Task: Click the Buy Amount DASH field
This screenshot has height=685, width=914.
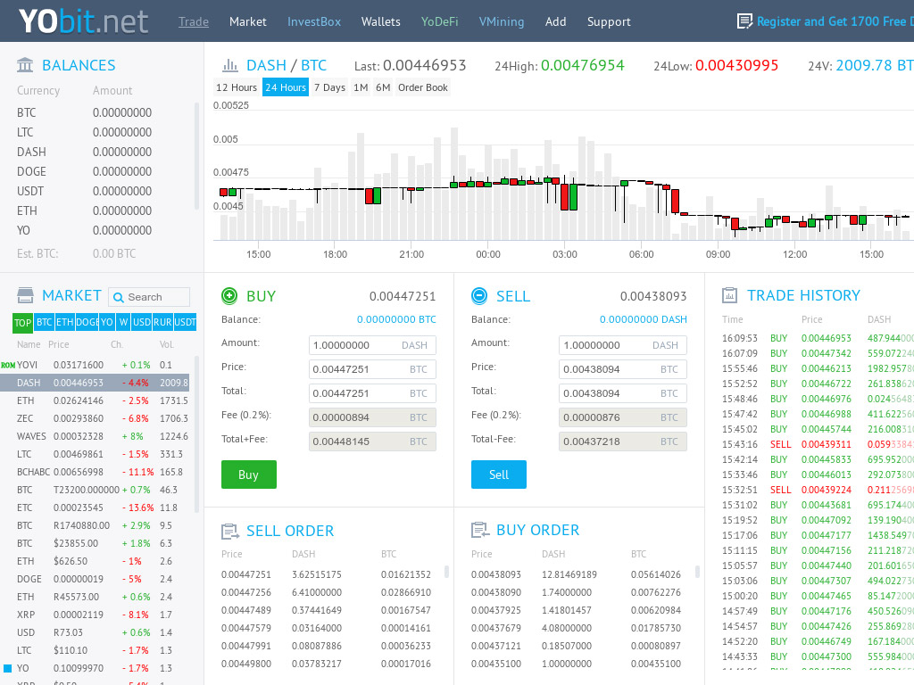Action: tap(372, 345)
